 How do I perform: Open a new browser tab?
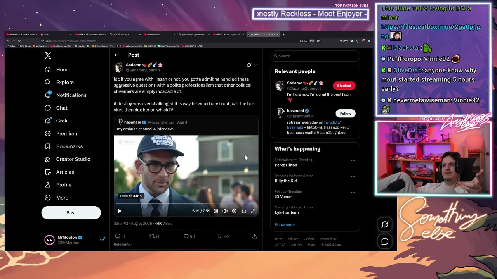pyautogui.click(x=283, y=34)
